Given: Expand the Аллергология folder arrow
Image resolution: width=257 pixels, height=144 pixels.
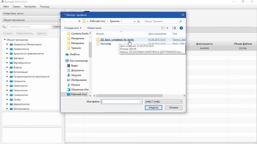Looking at the screenshot, I should coord(7,49).
